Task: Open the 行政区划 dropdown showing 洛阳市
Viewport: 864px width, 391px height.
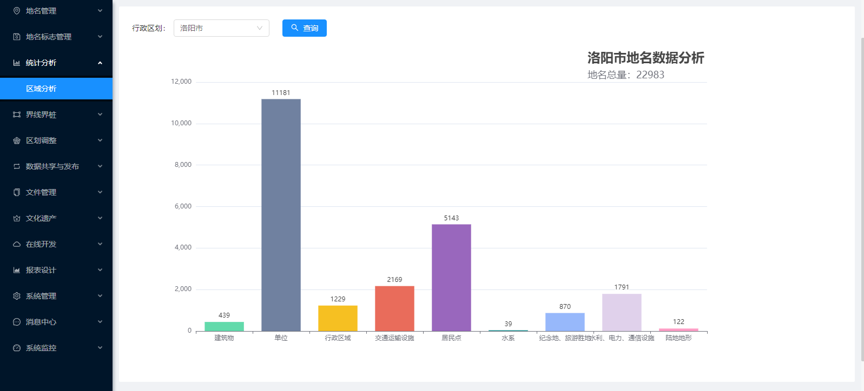Action: point(221,28)
